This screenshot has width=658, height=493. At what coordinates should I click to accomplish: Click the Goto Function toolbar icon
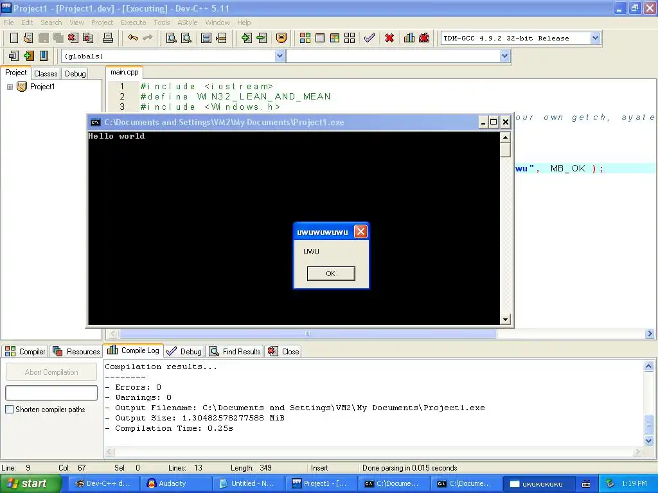tap(206, 38)
